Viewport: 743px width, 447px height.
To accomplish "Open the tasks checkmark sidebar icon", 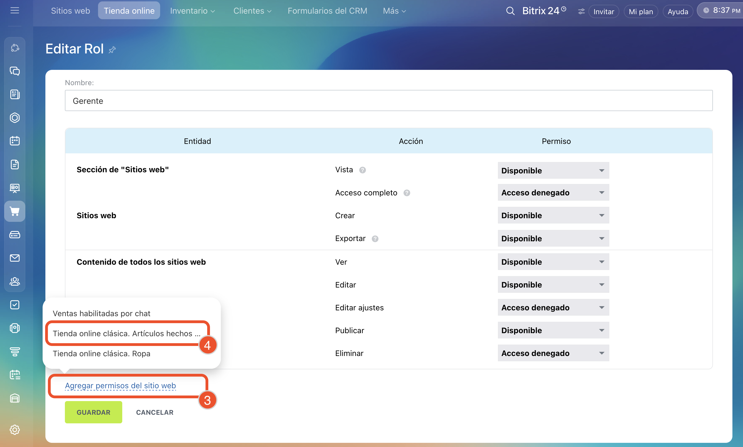I will pos(15,305).
